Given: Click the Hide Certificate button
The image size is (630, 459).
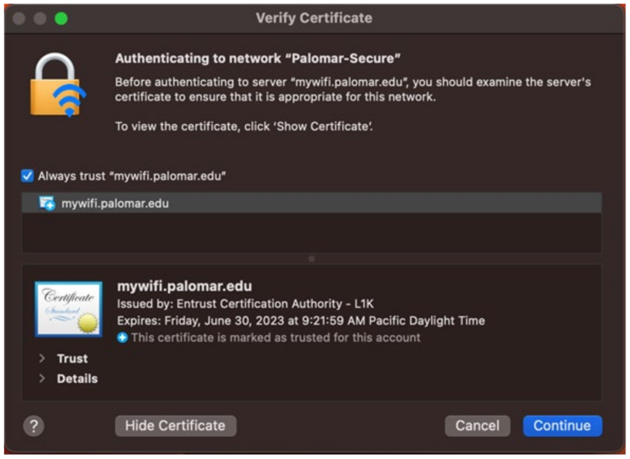Looking at the screenshot, I should pos(175,425).
